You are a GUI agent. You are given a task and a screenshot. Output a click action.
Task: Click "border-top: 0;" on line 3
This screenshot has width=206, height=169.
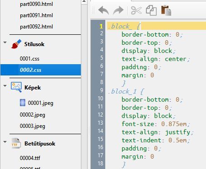point(147,42)
